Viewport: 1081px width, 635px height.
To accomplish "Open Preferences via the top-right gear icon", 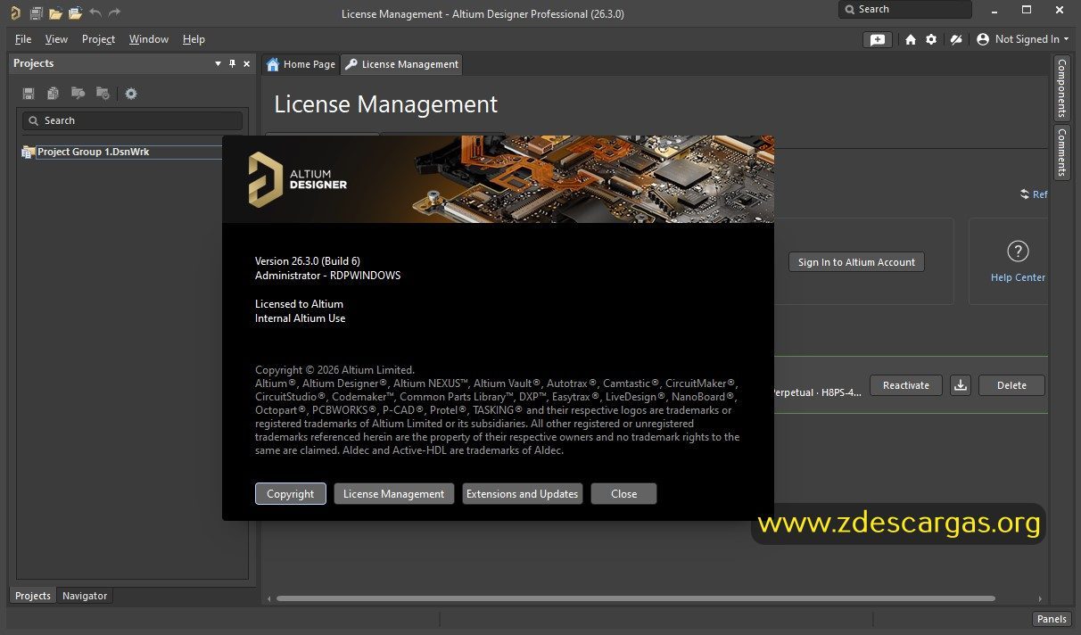I will [931, 39].
